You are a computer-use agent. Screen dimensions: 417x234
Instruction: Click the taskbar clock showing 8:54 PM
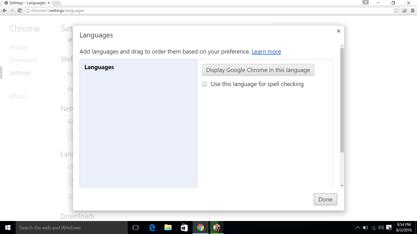tap(404, 227)
